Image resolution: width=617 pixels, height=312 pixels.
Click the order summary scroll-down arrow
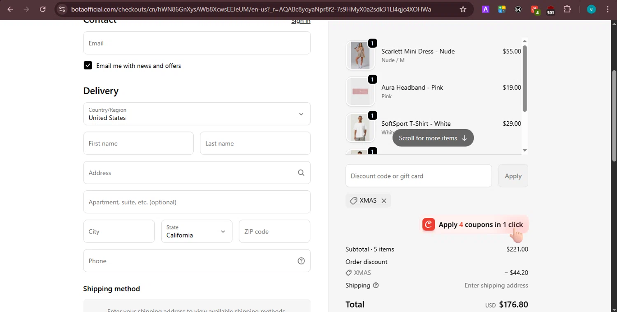[524, 150]
